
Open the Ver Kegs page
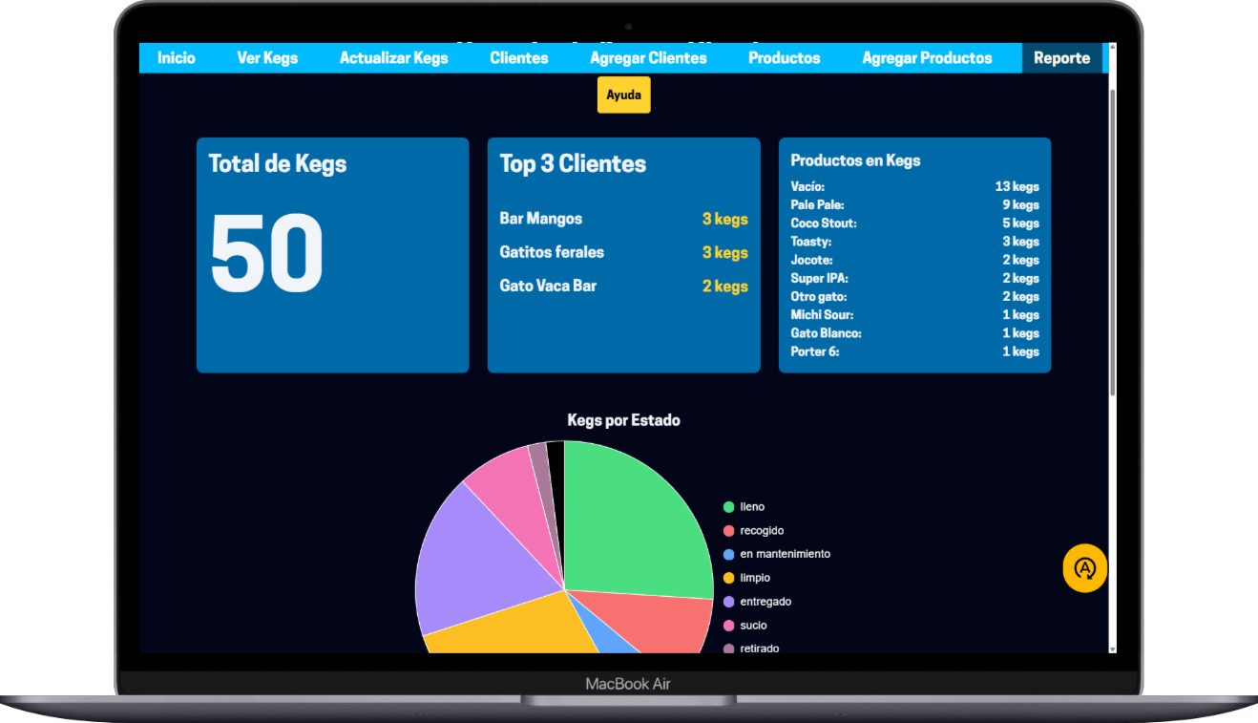[266, 57]
